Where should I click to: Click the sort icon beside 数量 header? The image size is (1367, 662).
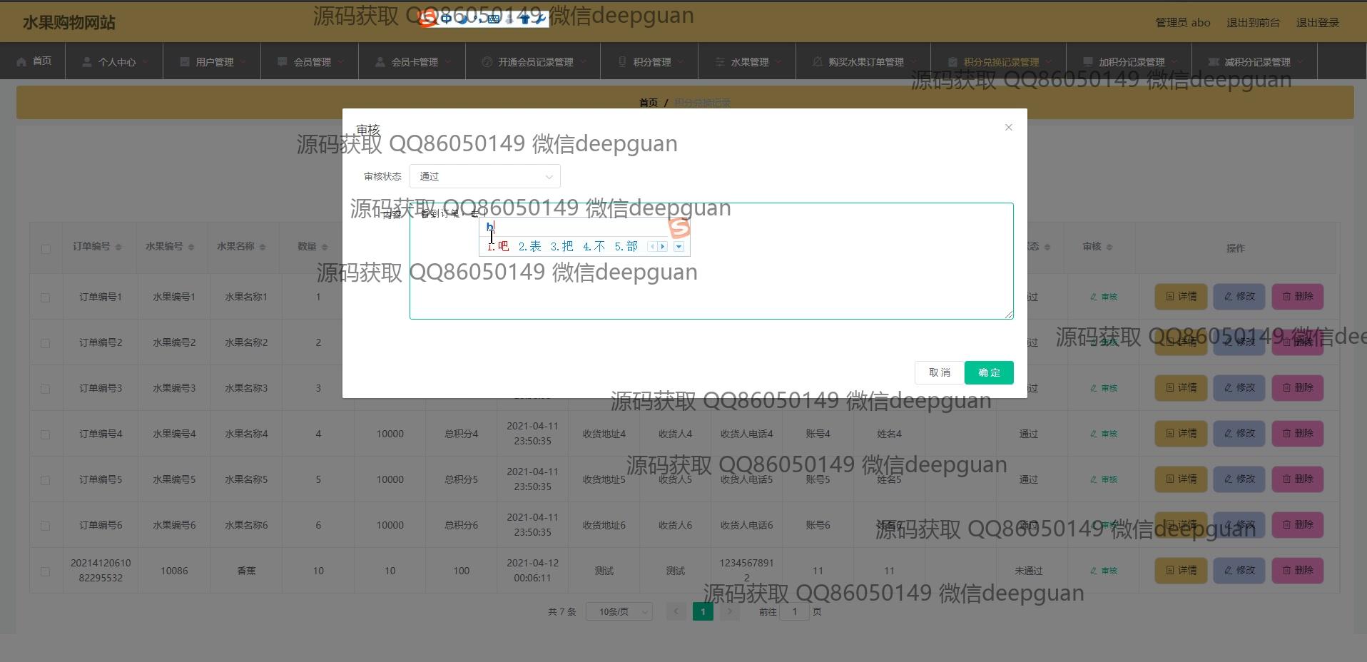pos(325,247)
